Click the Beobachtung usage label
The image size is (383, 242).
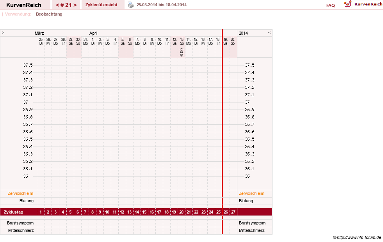click(x=49, y=14)
